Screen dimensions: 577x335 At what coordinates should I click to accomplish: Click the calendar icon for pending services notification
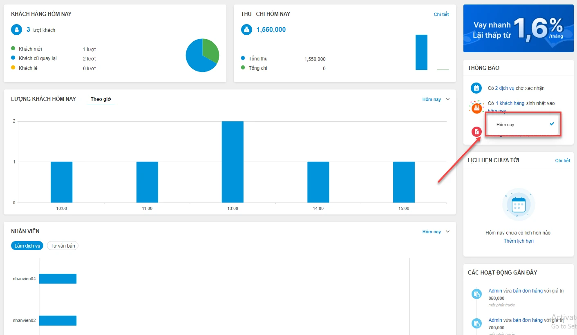click(476, 88)
